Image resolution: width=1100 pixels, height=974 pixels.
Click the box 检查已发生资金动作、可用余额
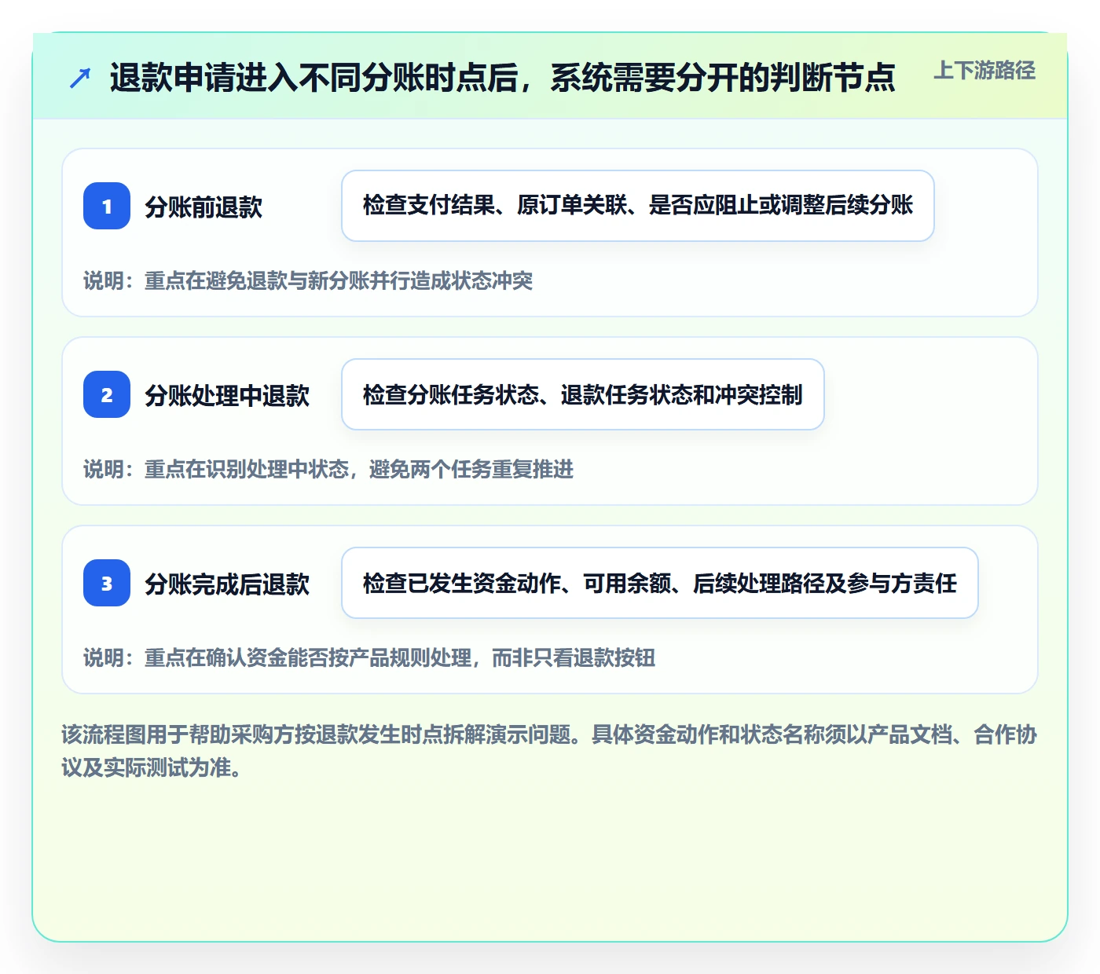click(660, 583)
